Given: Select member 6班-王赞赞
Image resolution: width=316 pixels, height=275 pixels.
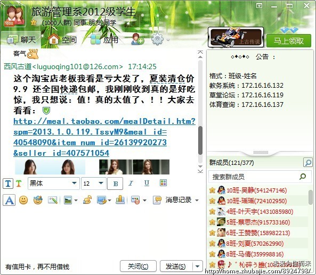Looking at the screenshot, I should pyautogui.click(x=258, y=233).
